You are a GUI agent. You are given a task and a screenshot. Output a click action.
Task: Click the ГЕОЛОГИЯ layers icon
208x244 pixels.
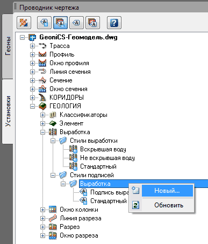[42, 106]
